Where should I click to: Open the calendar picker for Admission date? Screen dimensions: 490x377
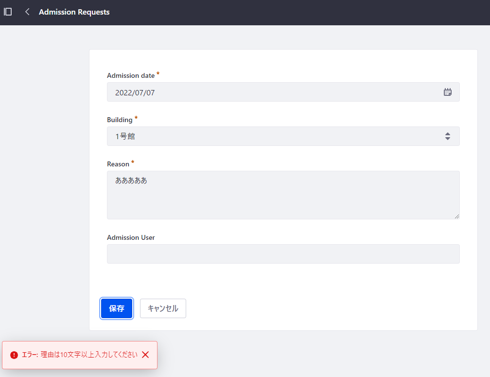[x=448, y=92]
